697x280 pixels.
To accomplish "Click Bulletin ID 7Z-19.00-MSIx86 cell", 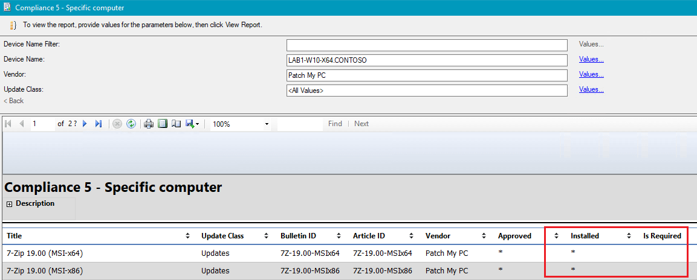I will [x=310, y=270].
